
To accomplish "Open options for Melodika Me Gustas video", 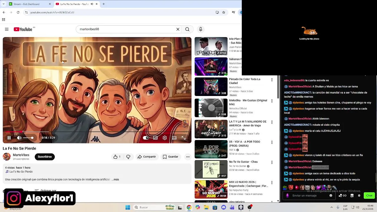I will click(x=272, y=101).
